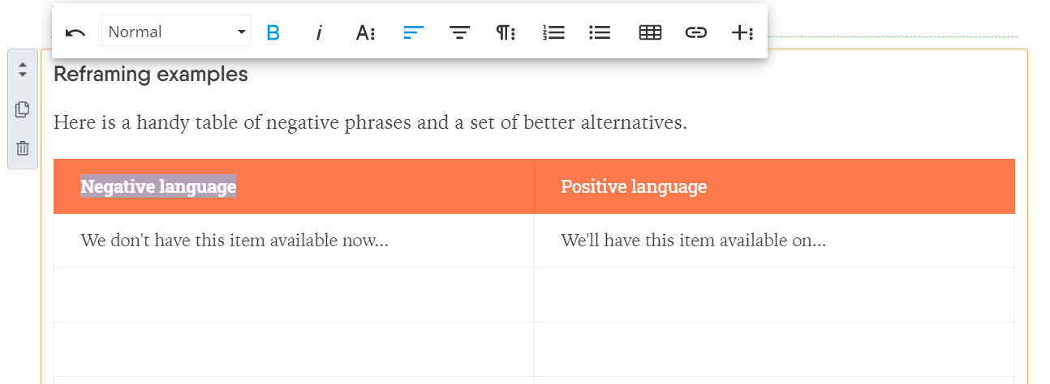Insert a numbered list
The image size is (1050, 384).
coord(553,32)
